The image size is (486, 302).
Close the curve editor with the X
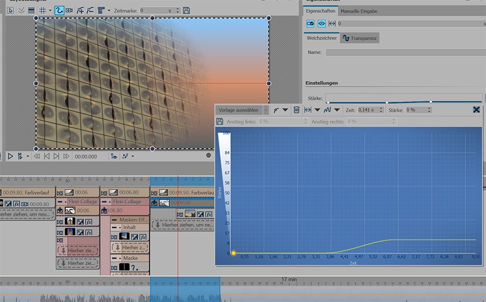click(x=476, y=109)
